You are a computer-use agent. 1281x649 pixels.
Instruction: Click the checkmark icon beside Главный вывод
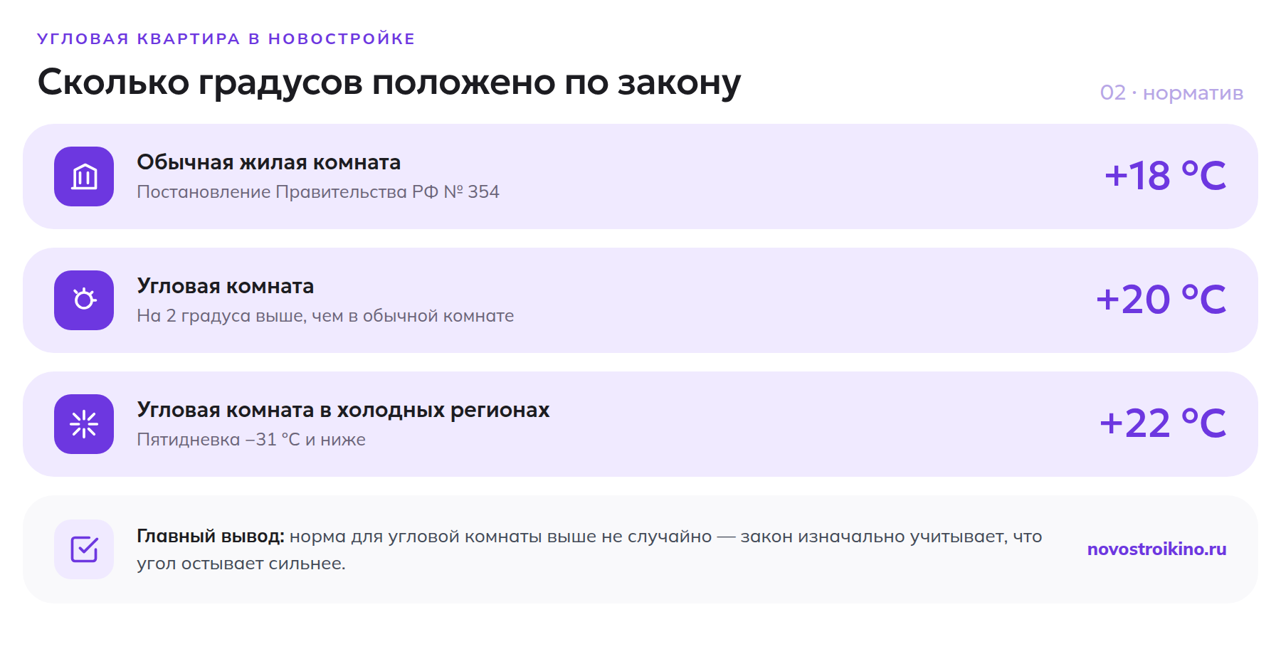[84, 549]
